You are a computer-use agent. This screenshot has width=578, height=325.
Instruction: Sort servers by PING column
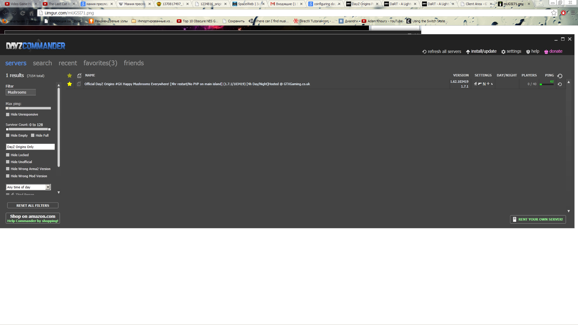tap(549, 76)
